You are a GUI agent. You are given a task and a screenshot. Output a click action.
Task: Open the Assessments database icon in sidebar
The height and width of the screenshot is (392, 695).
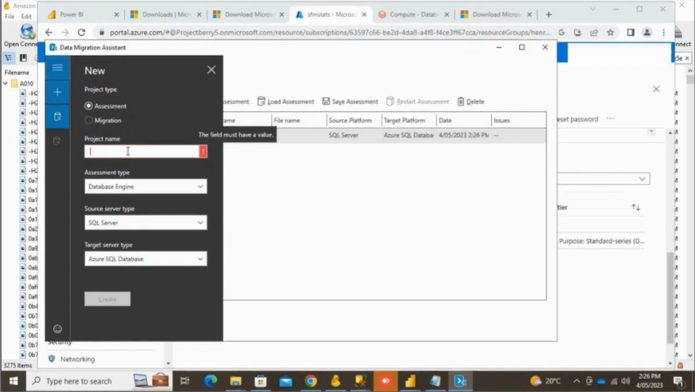[58, 117]
